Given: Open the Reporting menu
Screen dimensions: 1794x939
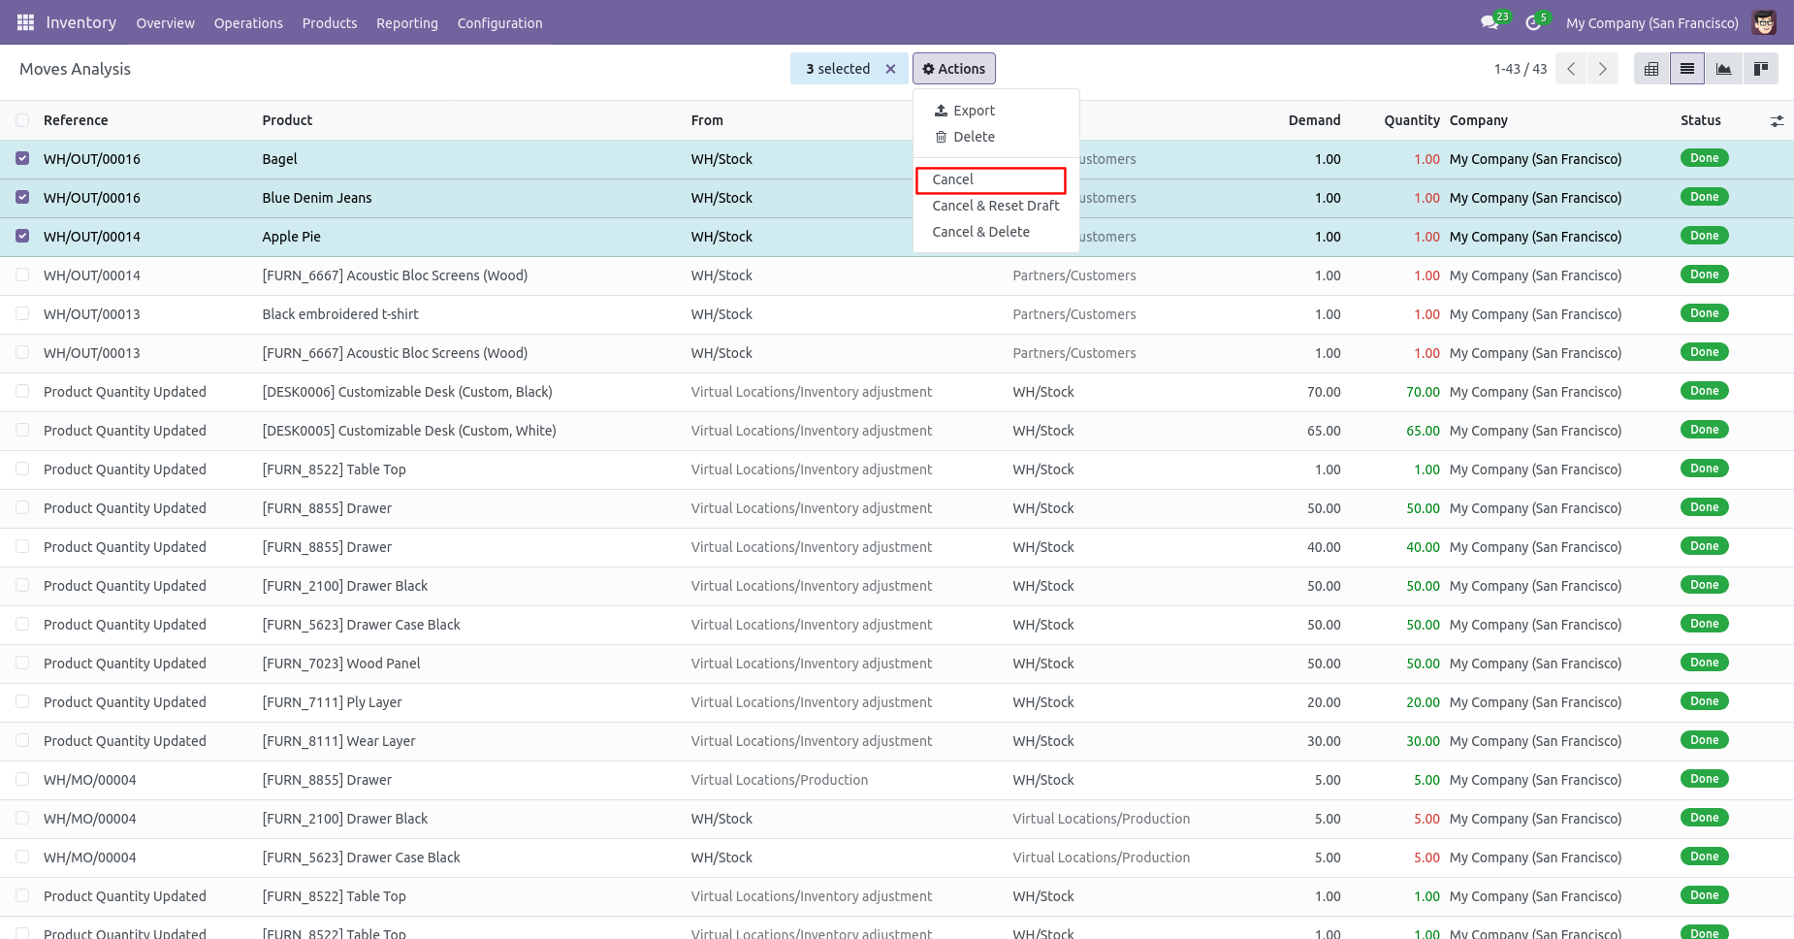Looking at the screenshot, I should [x=407, y=23].
